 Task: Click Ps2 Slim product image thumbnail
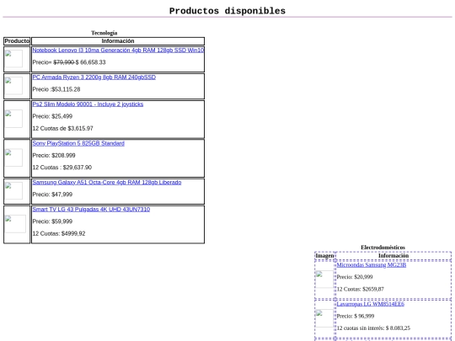13,119
